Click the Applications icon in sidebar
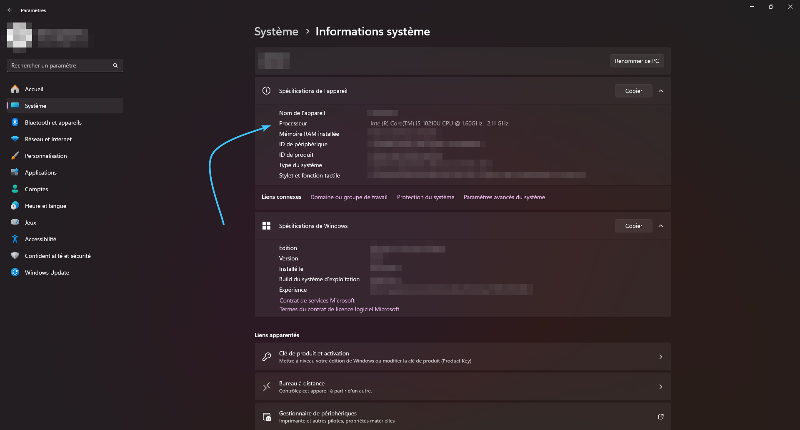800x430 pixels. coord(15,172)
